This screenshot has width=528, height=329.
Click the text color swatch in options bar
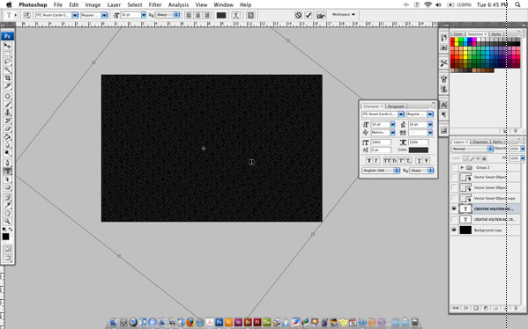click(221, 15)
